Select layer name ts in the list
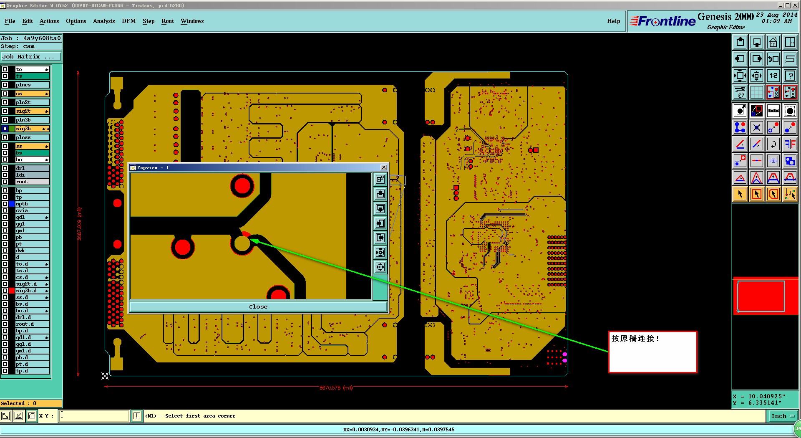The image size is (801, 438). [x=32, y=76]
